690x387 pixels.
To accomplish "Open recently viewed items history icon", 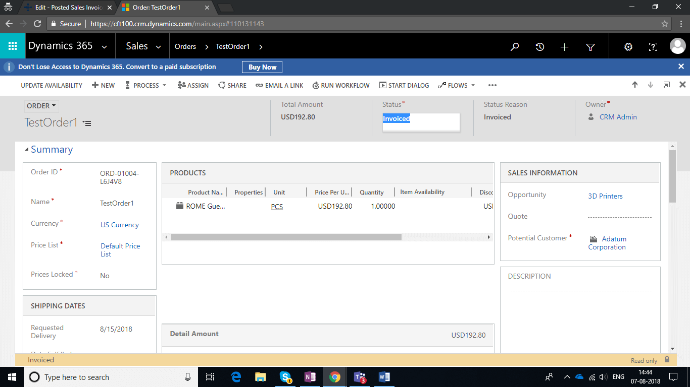I will (540, 47).
